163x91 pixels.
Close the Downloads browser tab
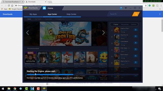pyautogui.click(x=46, y=2)
